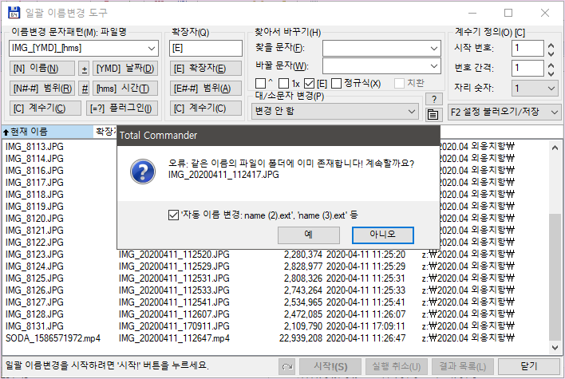
Task: Click the [N#-#] 범위(R) button
Action: point(42,89)
